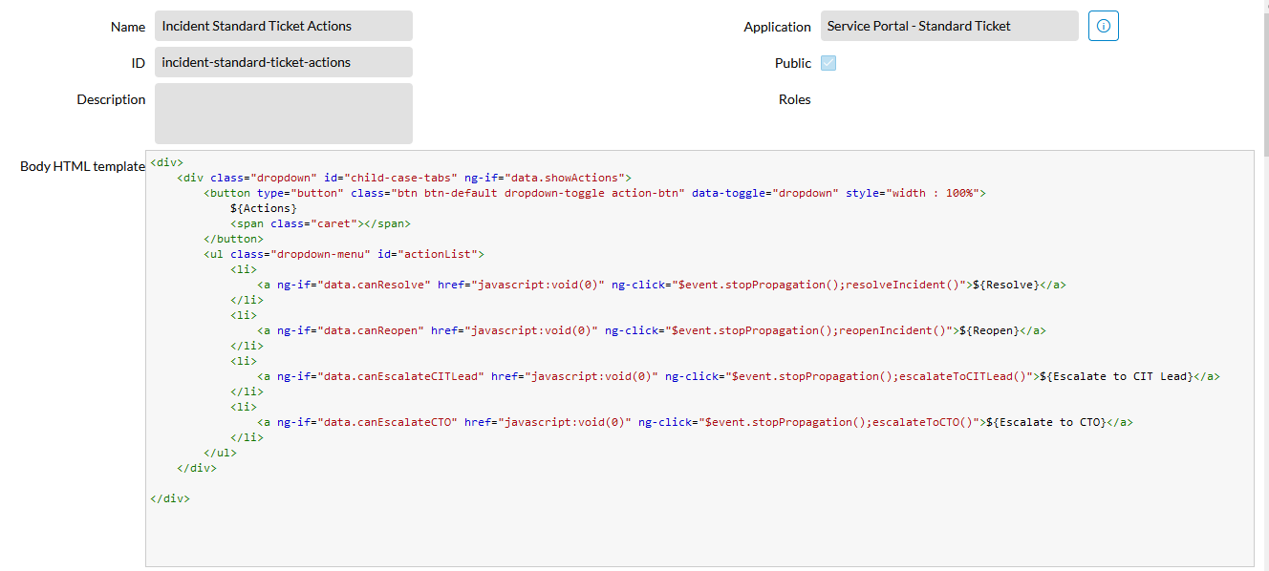Click the dropdown-menu ul element line
Viewport: 1269px width, 571px height.
346,253
